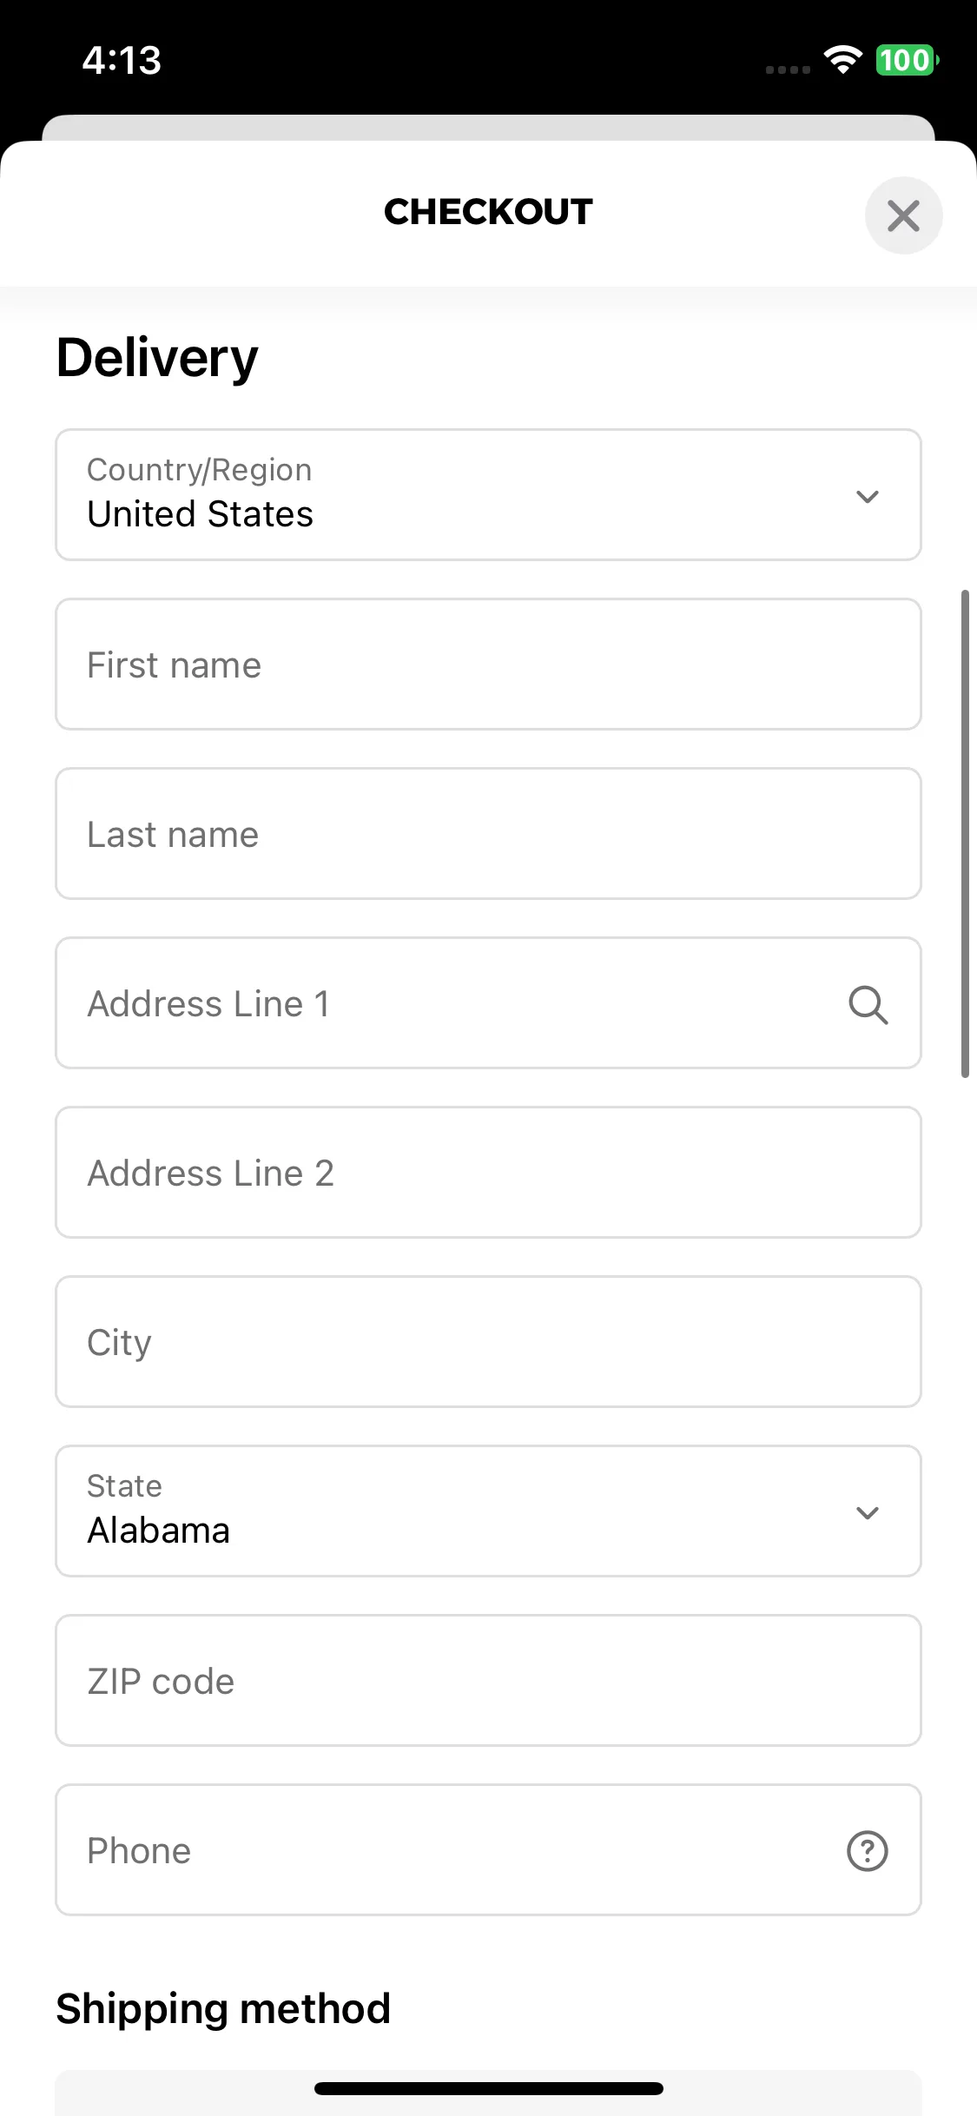Viewport: 977px width, 2116px height.
Task: Expand the State dropdown chevron
Action: click(x=868, y=1512)
